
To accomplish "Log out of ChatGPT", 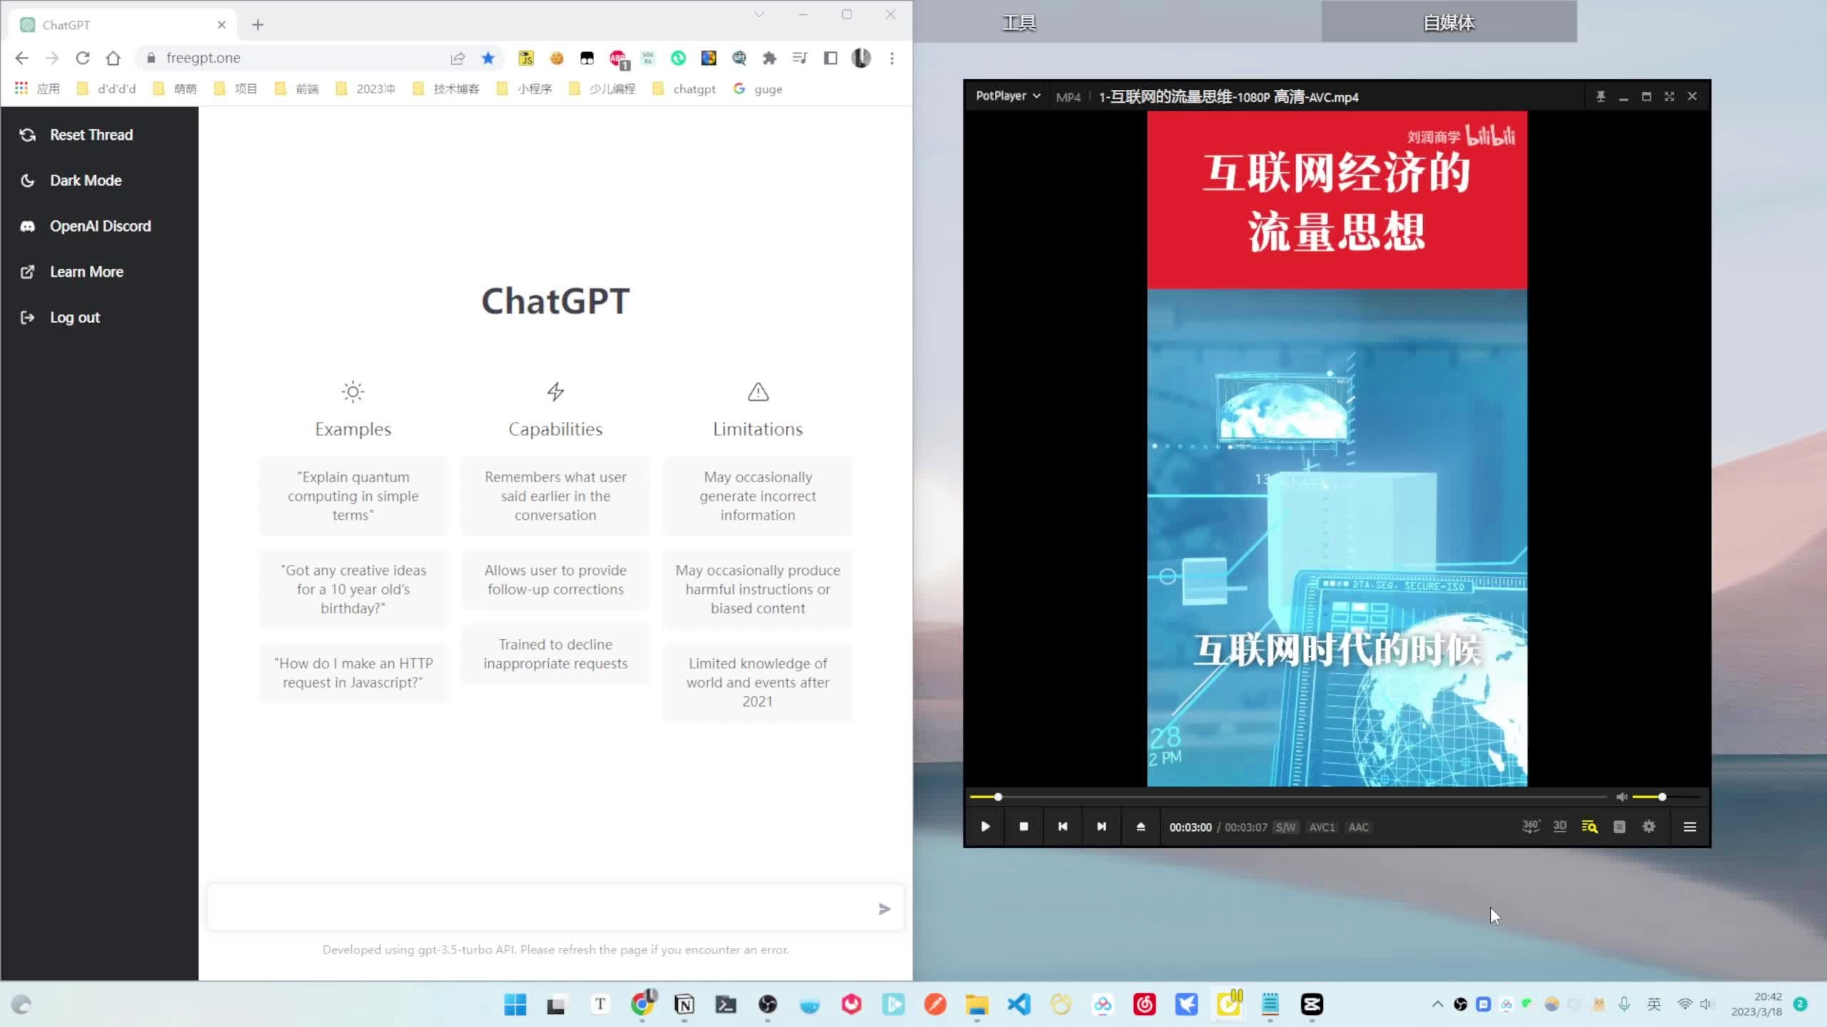I will coord(74,317).
